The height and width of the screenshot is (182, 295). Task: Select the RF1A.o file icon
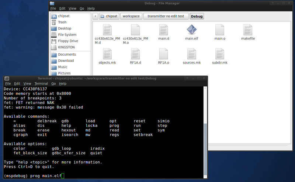[x=163, y=54]
